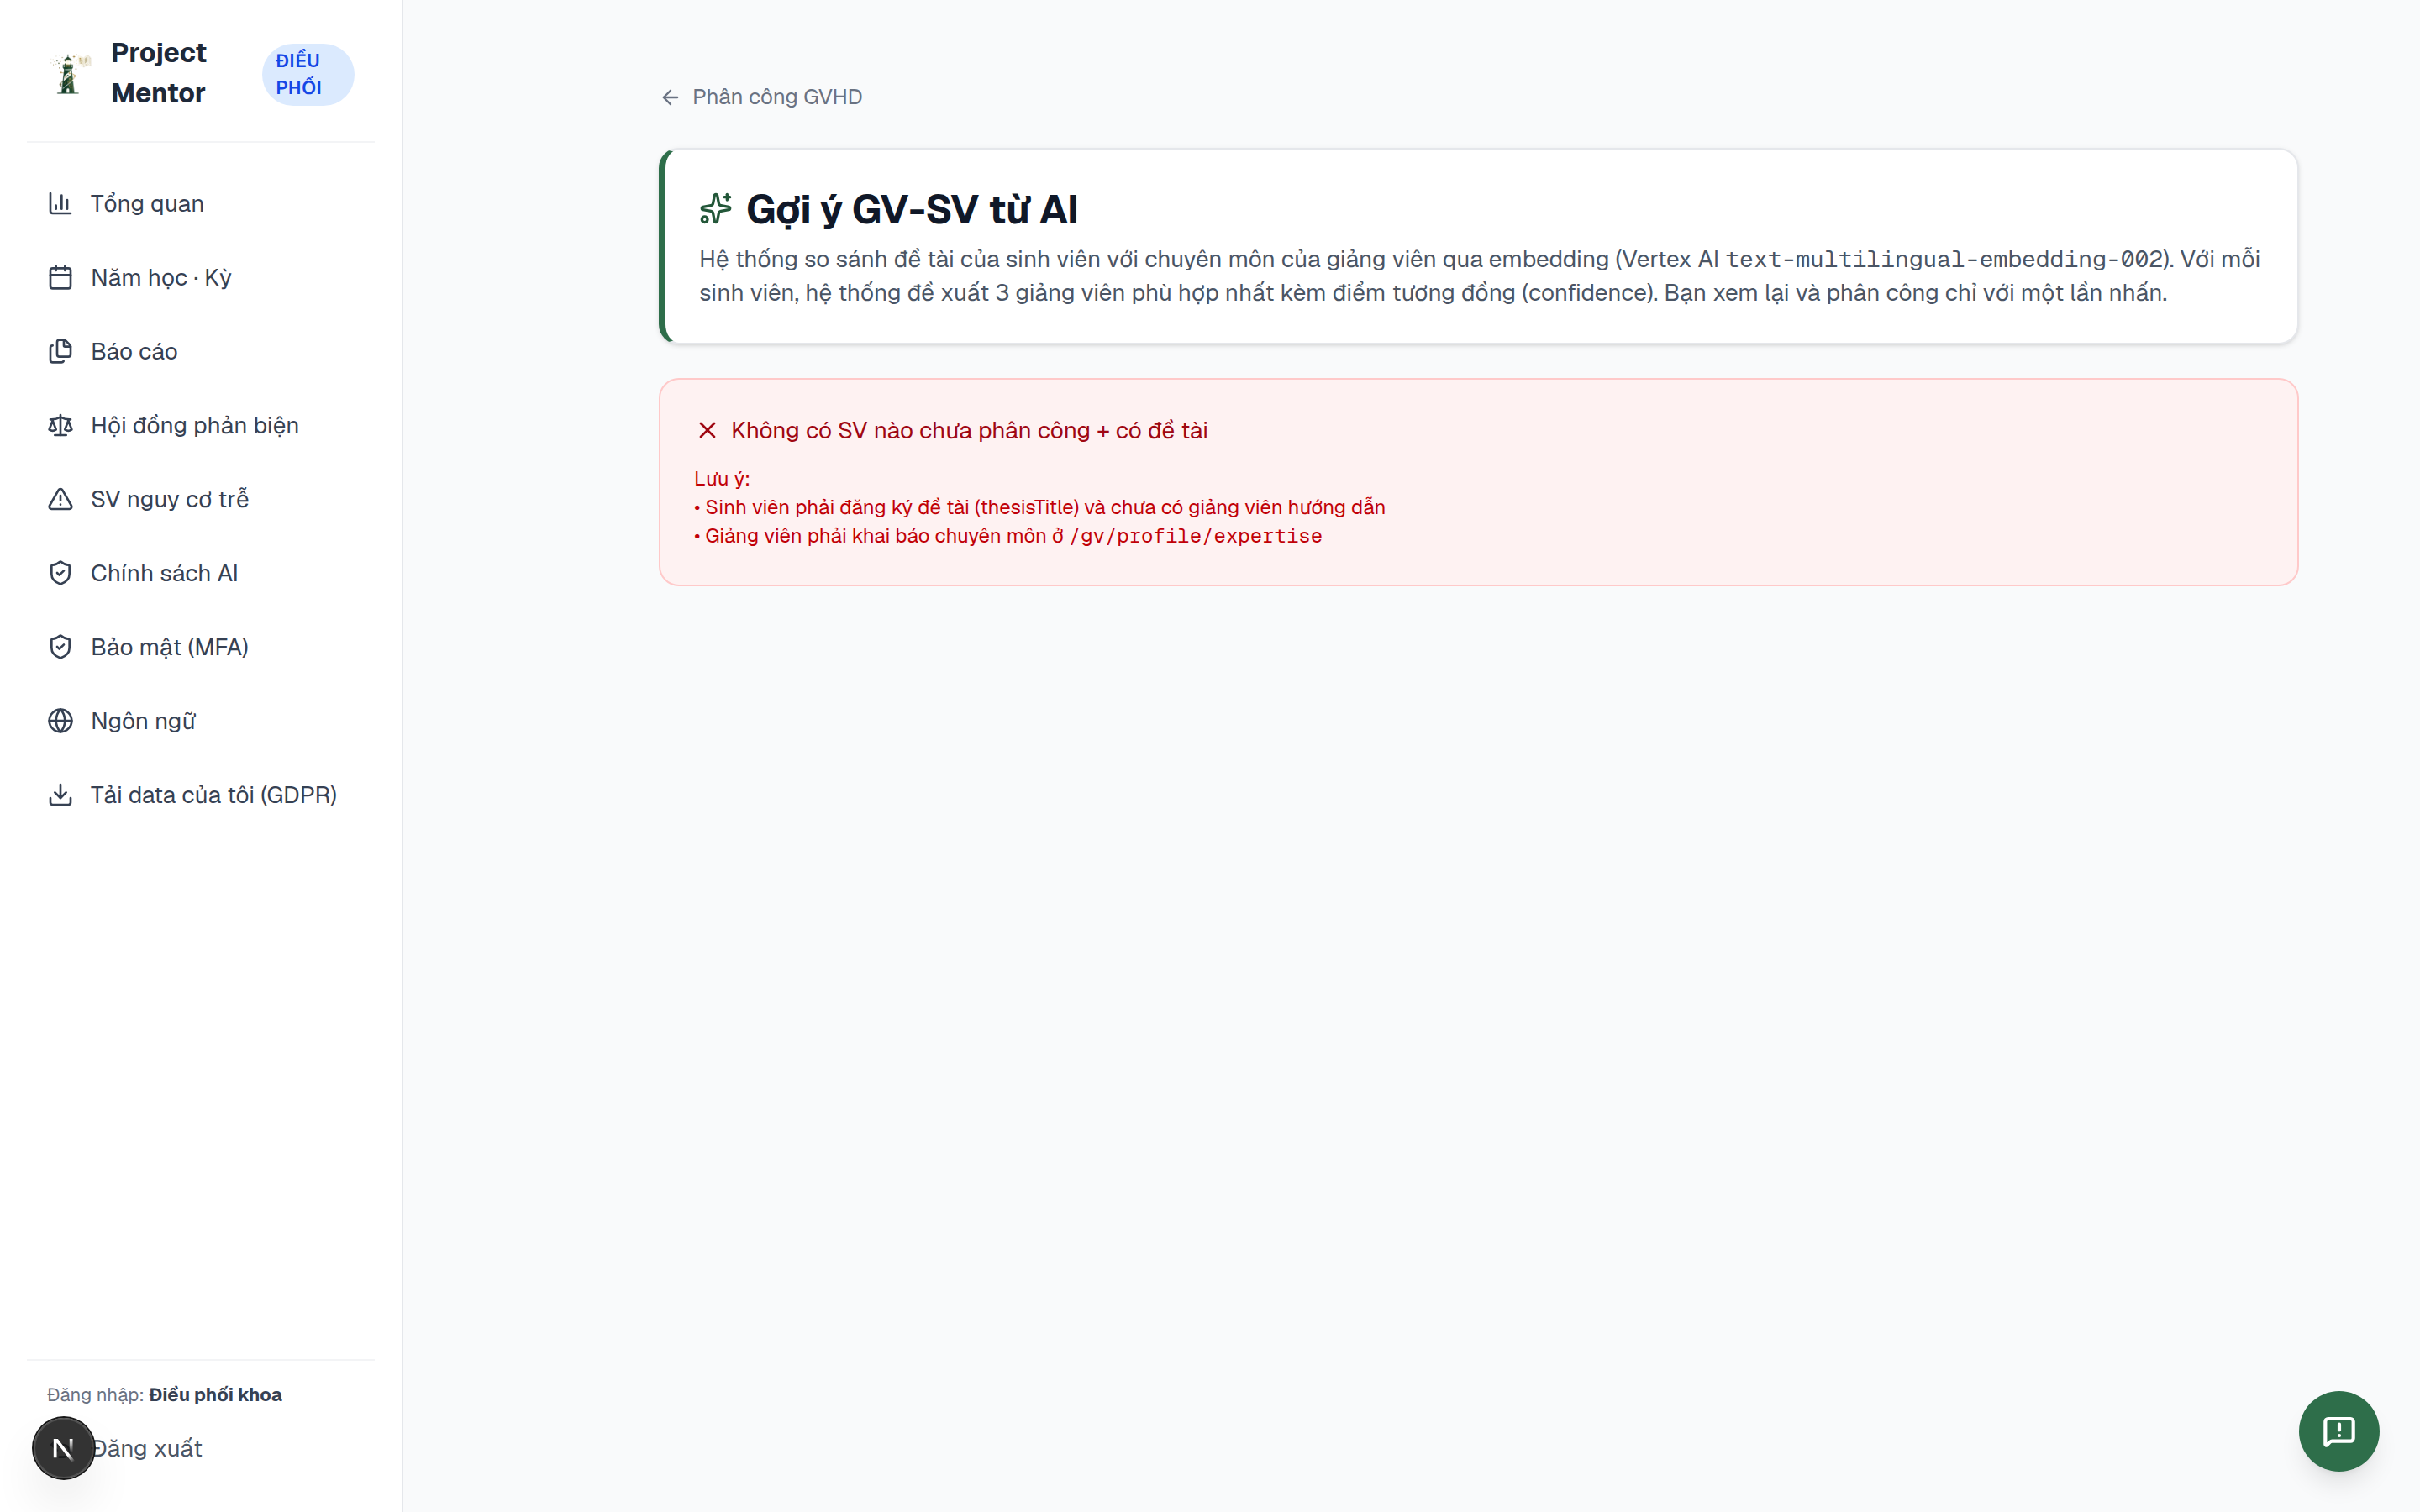Click the SV nguy cơ trễ warning icon
This screenshot has width=2420, height=1512.
click(x=60, y=500)
